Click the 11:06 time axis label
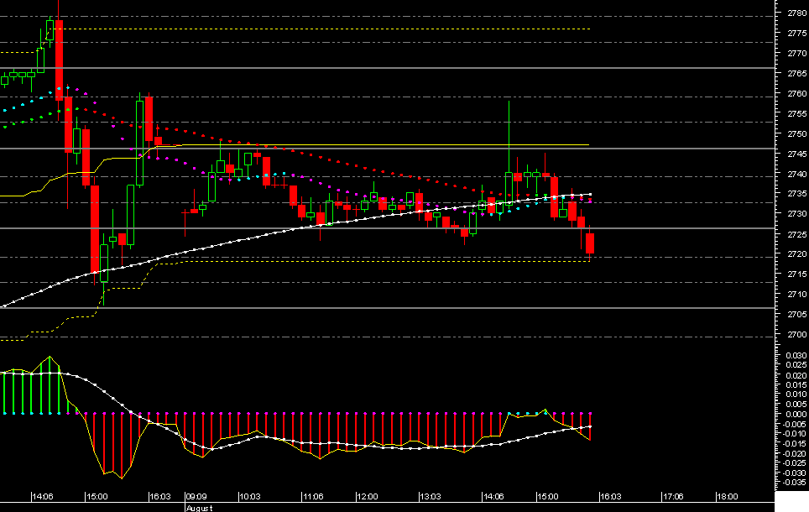This screenshot has width=809, height=512. tap(313, 497)
